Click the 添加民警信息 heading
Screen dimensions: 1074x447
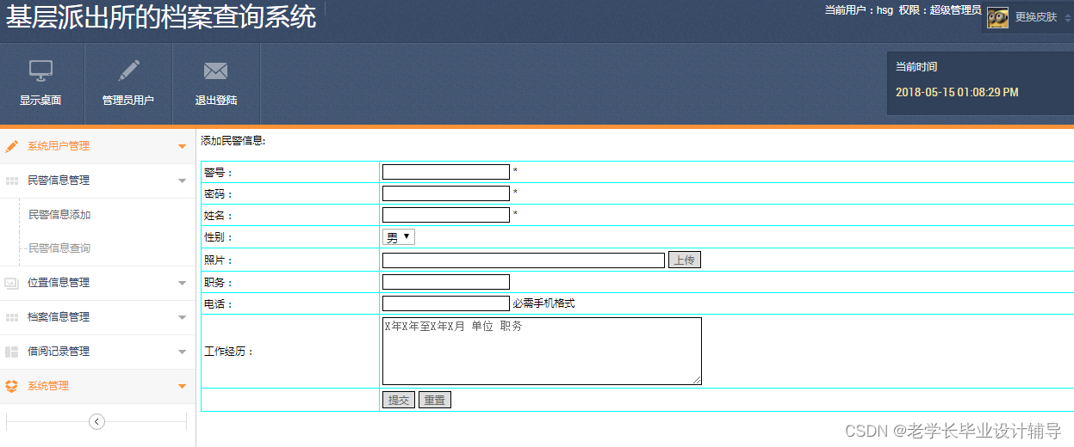pos(233,141)
